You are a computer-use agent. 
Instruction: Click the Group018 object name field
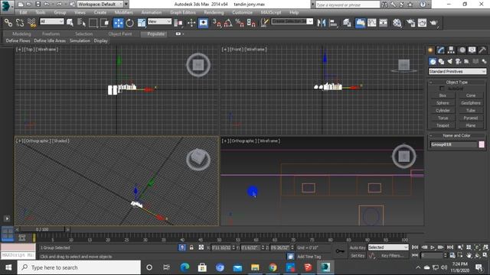453,144
